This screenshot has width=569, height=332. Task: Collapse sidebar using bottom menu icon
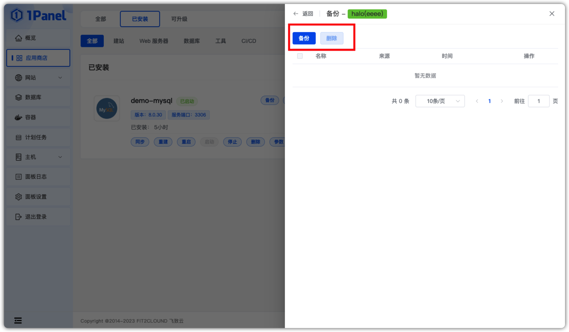click(18, 321)
